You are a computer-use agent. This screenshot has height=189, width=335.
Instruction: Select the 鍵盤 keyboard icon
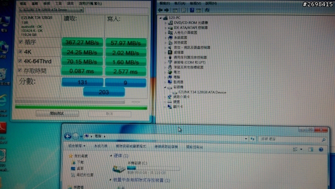(170, 102)
